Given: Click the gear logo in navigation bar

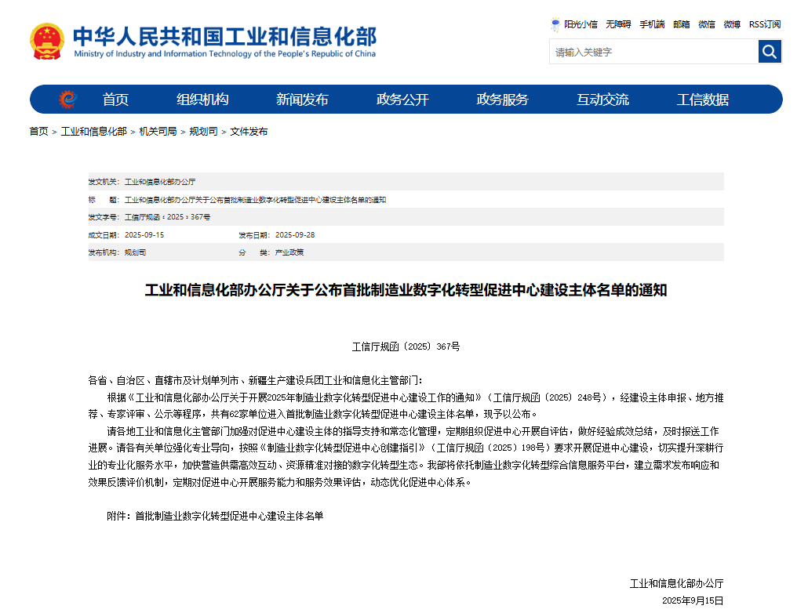Looking at the screenshot, I should pos(67,100).
